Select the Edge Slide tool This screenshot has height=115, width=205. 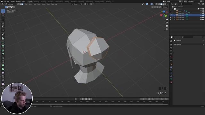3,77
